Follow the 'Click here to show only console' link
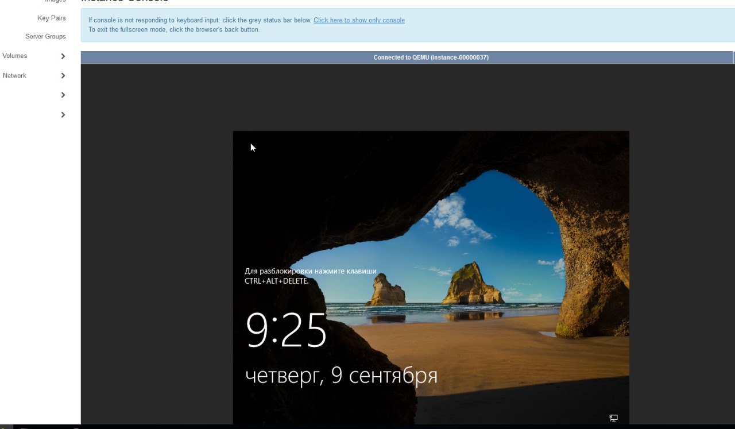Viewport: 735px width, 429px height. pos(359,20)
